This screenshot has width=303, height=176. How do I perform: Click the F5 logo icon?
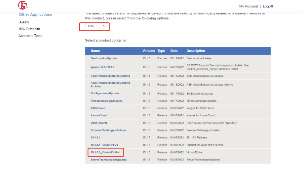click(23, 5)
